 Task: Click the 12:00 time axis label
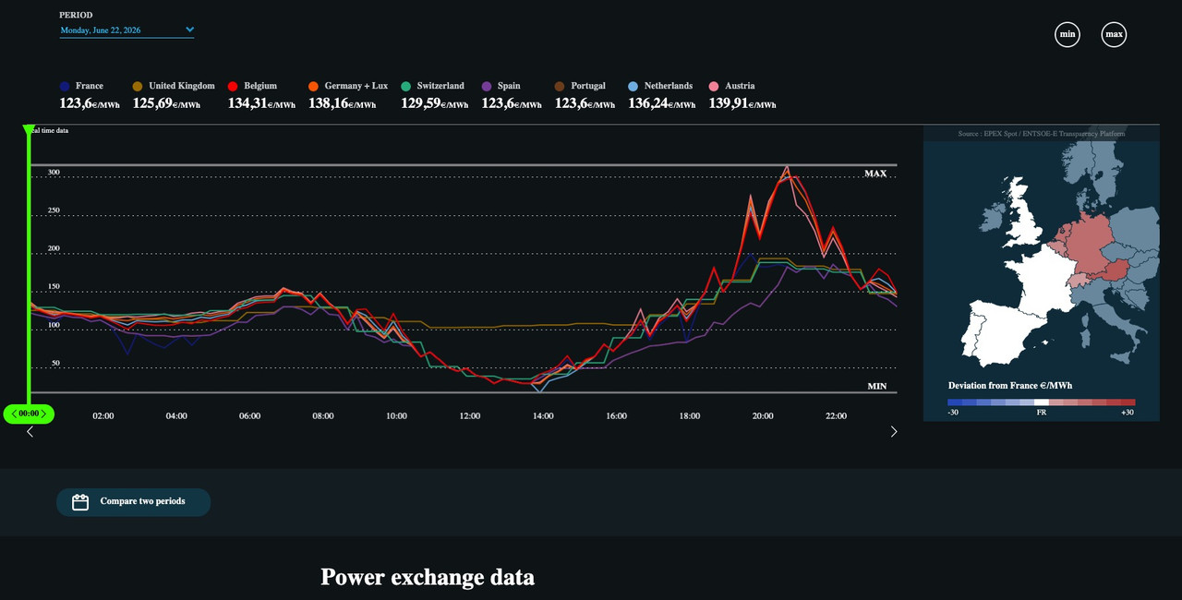pyautogui.click(x=469, y=416)
